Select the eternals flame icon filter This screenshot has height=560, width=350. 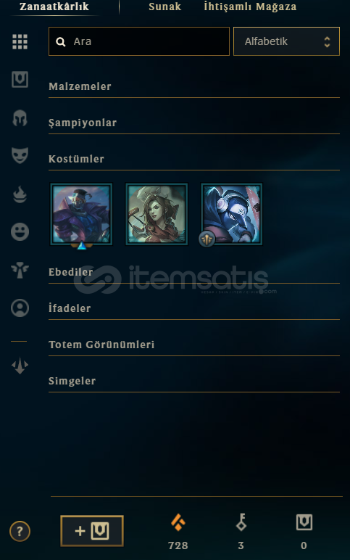tap(20, 194)
